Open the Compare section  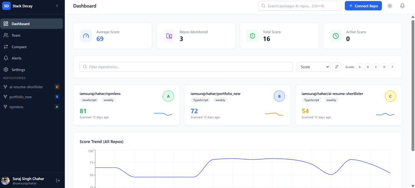32,47
